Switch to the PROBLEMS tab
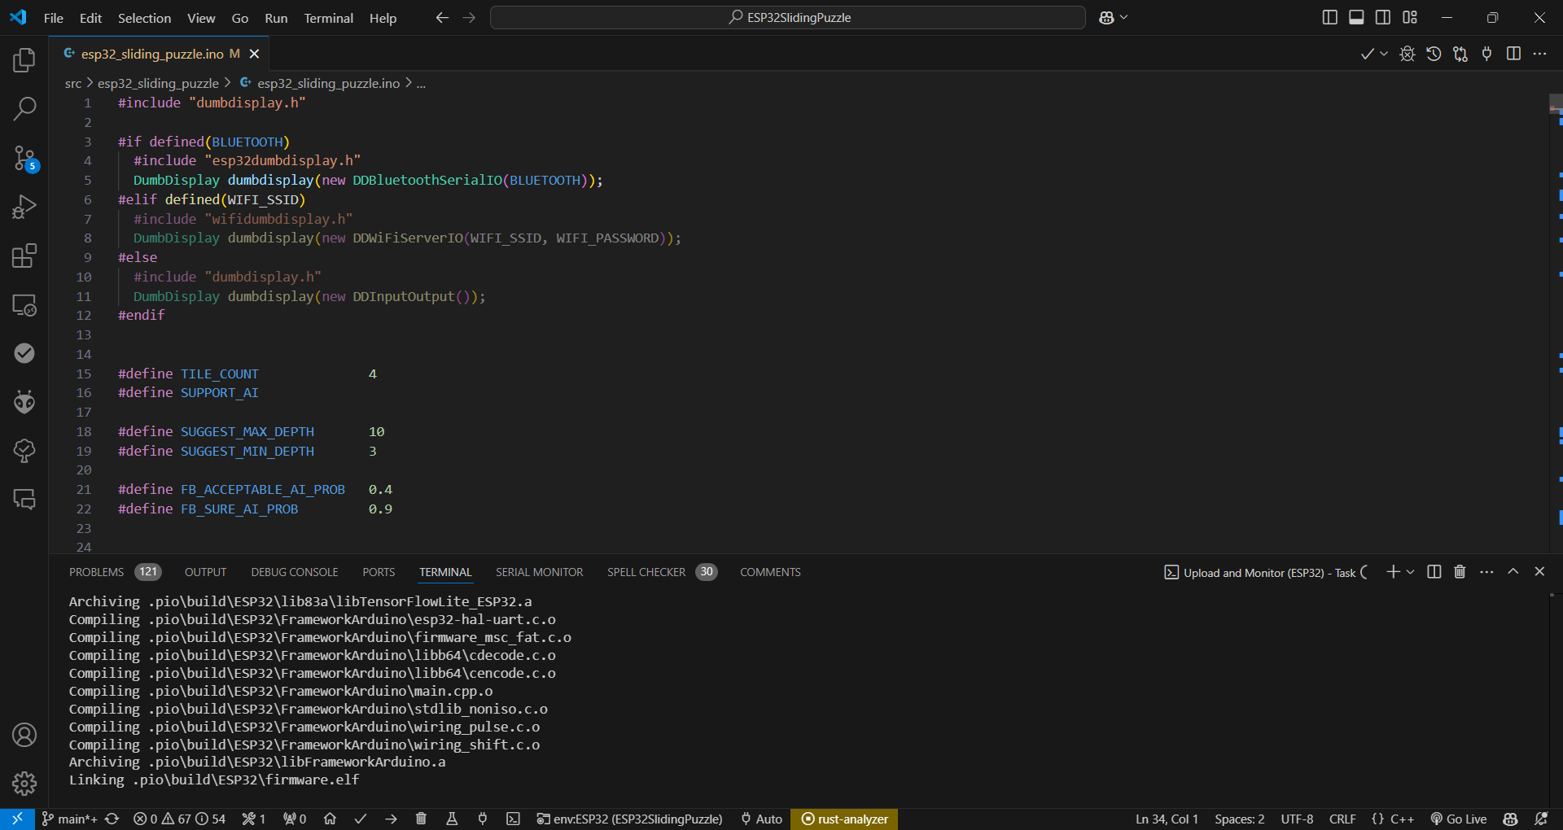This screenshot has height=830, width=1563. coord(115,572)
